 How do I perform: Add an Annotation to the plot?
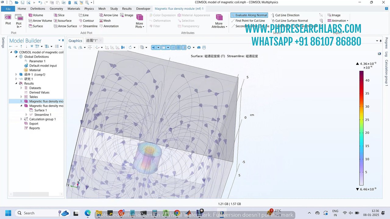click(109, 26)
